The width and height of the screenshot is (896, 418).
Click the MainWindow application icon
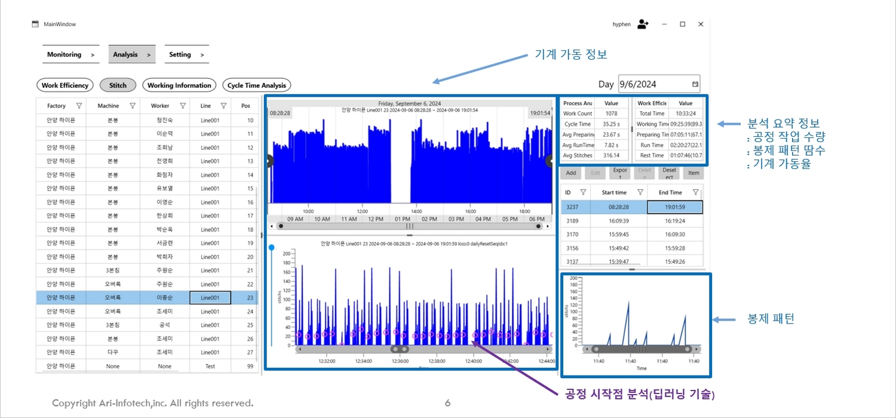tap(35, 24)
